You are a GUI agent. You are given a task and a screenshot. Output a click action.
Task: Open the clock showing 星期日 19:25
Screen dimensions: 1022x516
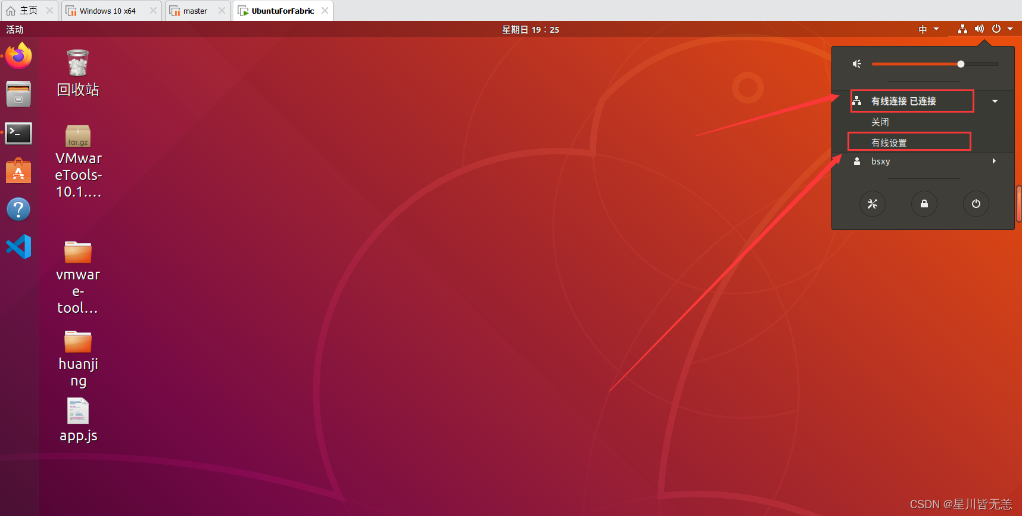pos(531,29)
